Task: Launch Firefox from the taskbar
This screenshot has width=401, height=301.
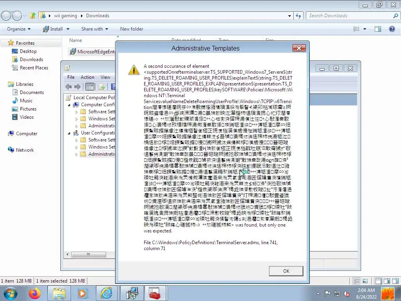Action: pos(35,294)
